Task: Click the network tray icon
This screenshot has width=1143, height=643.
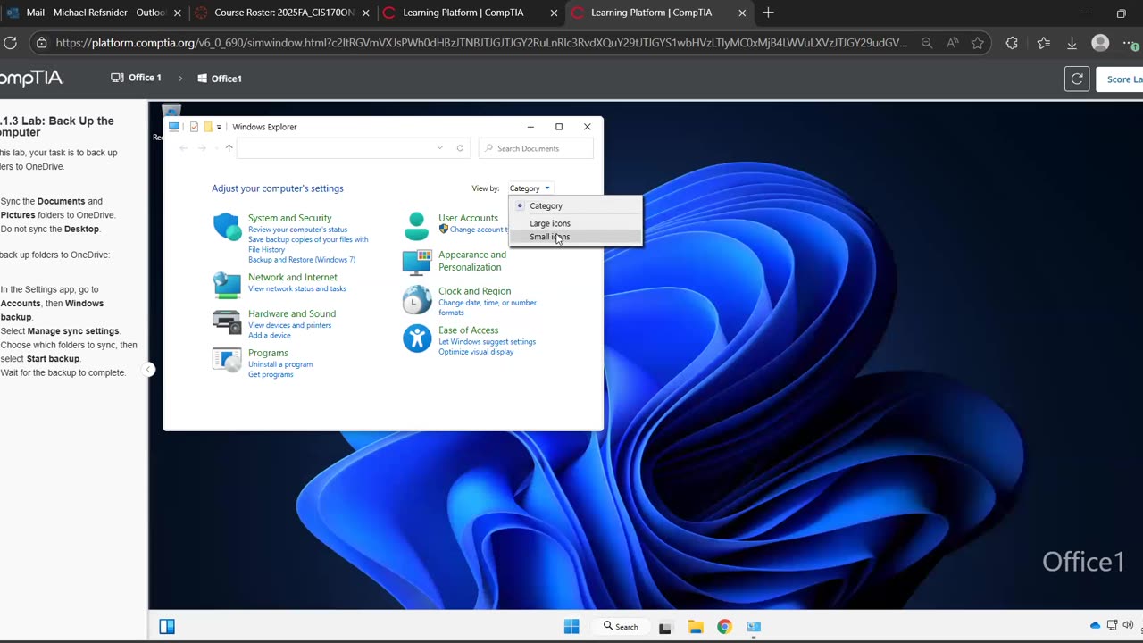Action: pos(1113,625)
